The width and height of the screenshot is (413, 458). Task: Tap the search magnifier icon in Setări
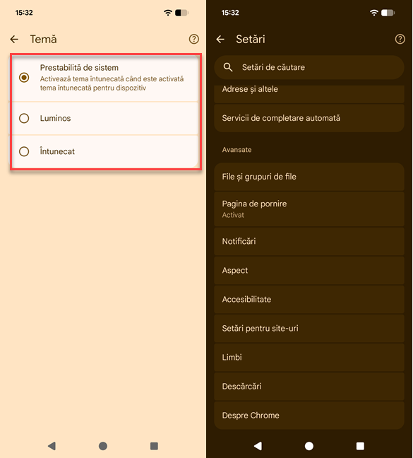[x=228, y=67]
